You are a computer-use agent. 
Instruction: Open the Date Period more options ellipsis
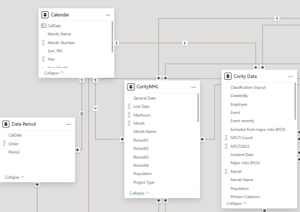pos(69,124)
